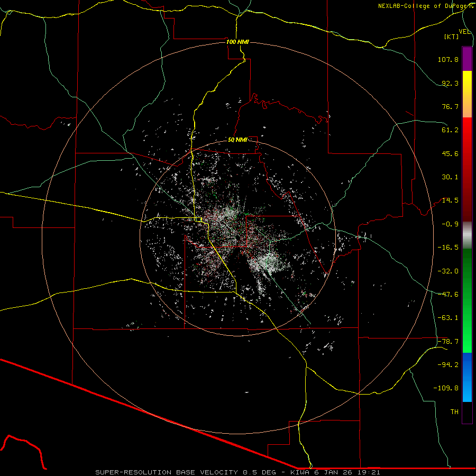This screenshot has height=476, width=476.
Task: Click the TH label on the scale
Action: (x=454, y=412)
